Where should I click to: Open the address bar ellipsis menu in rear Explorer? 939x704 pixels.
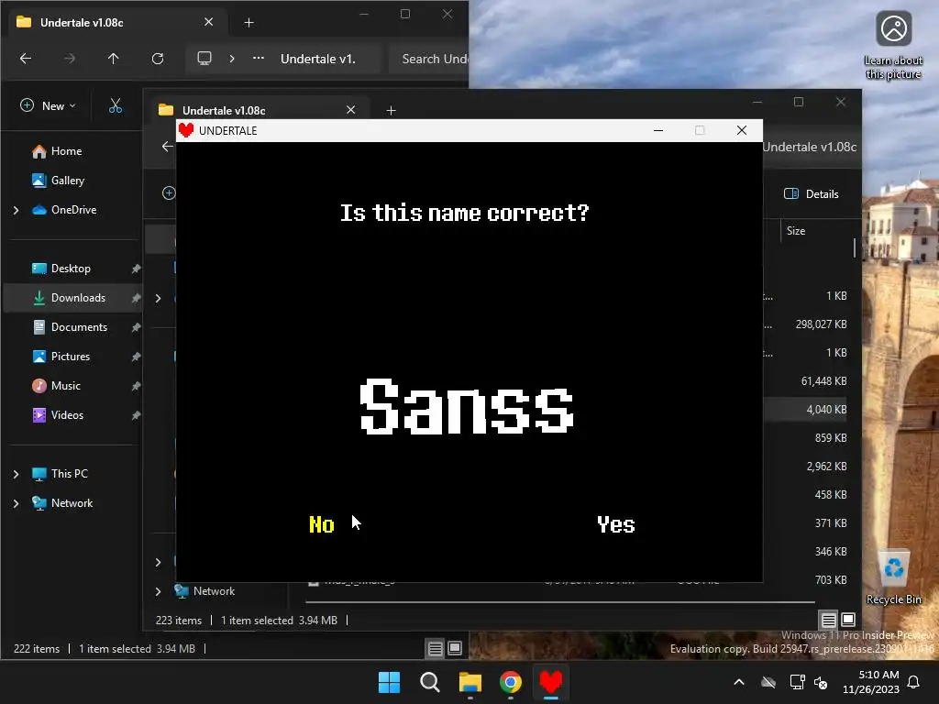click(x=258, y=59)
